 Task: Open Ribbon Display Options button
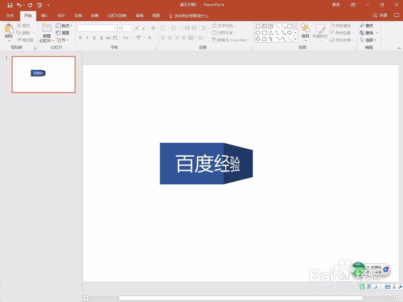[x=353, y=5]
